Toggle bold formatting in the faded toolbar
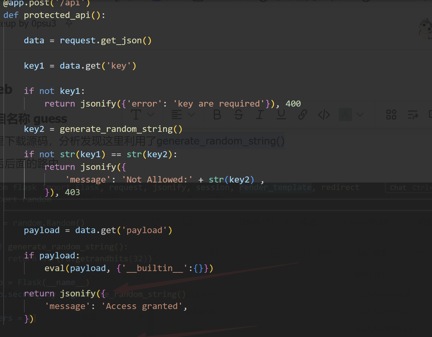 pos(217,115)
